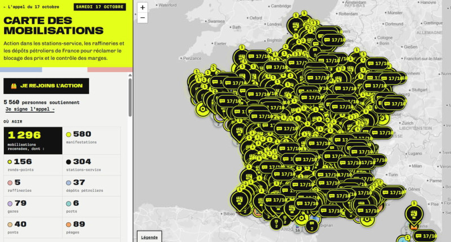Open the fist pin on the Cotentin peninsula
Screen dimensions: 451x242
coord(241,57)
